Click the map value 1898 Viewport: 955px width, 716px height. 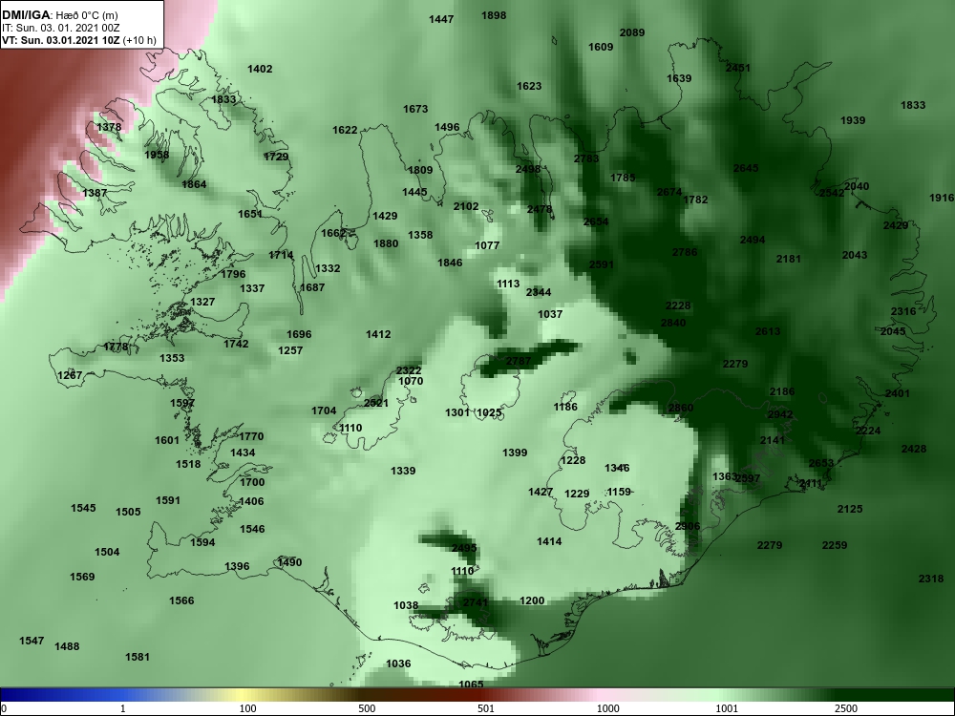pos(494,16)
